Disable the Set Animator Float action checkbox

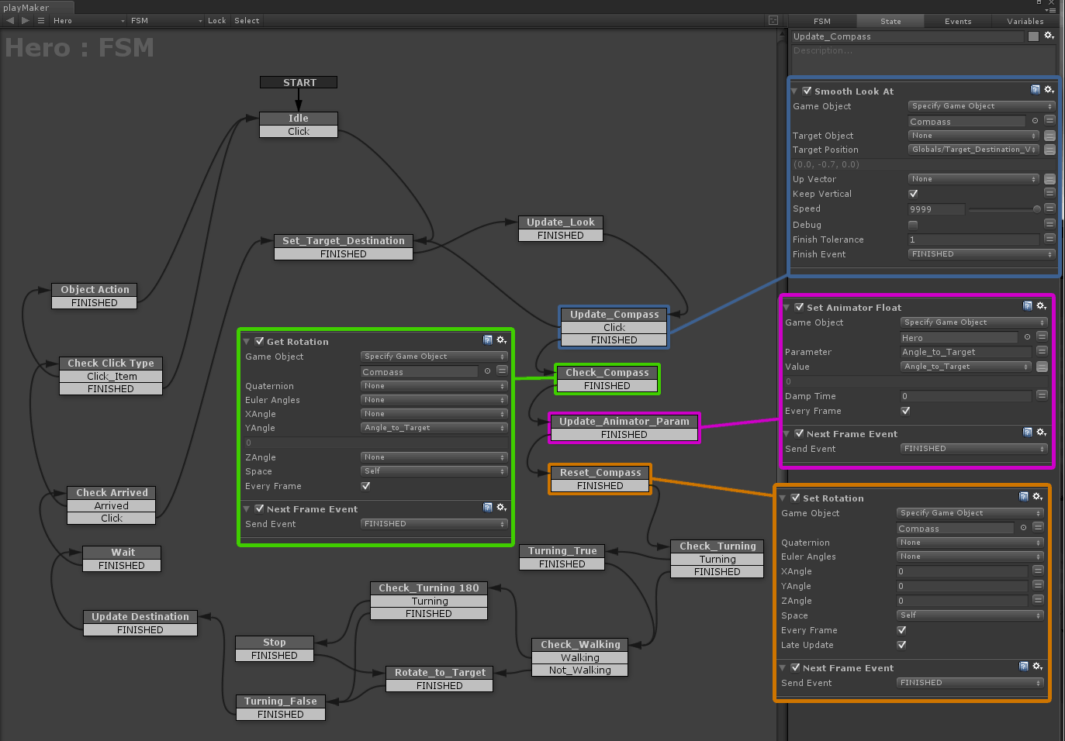799,307
